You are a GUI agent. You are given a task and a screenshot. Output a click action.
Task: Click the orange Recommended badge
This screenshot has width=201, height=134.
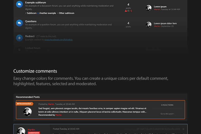pyautogui.click(x=24, y=104)
